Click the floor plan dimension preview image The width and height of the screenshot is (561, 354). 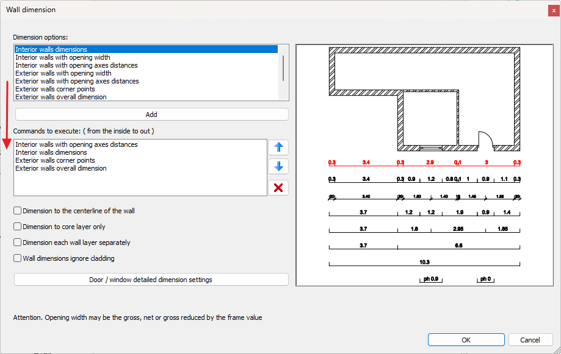(x=424, y=165)
